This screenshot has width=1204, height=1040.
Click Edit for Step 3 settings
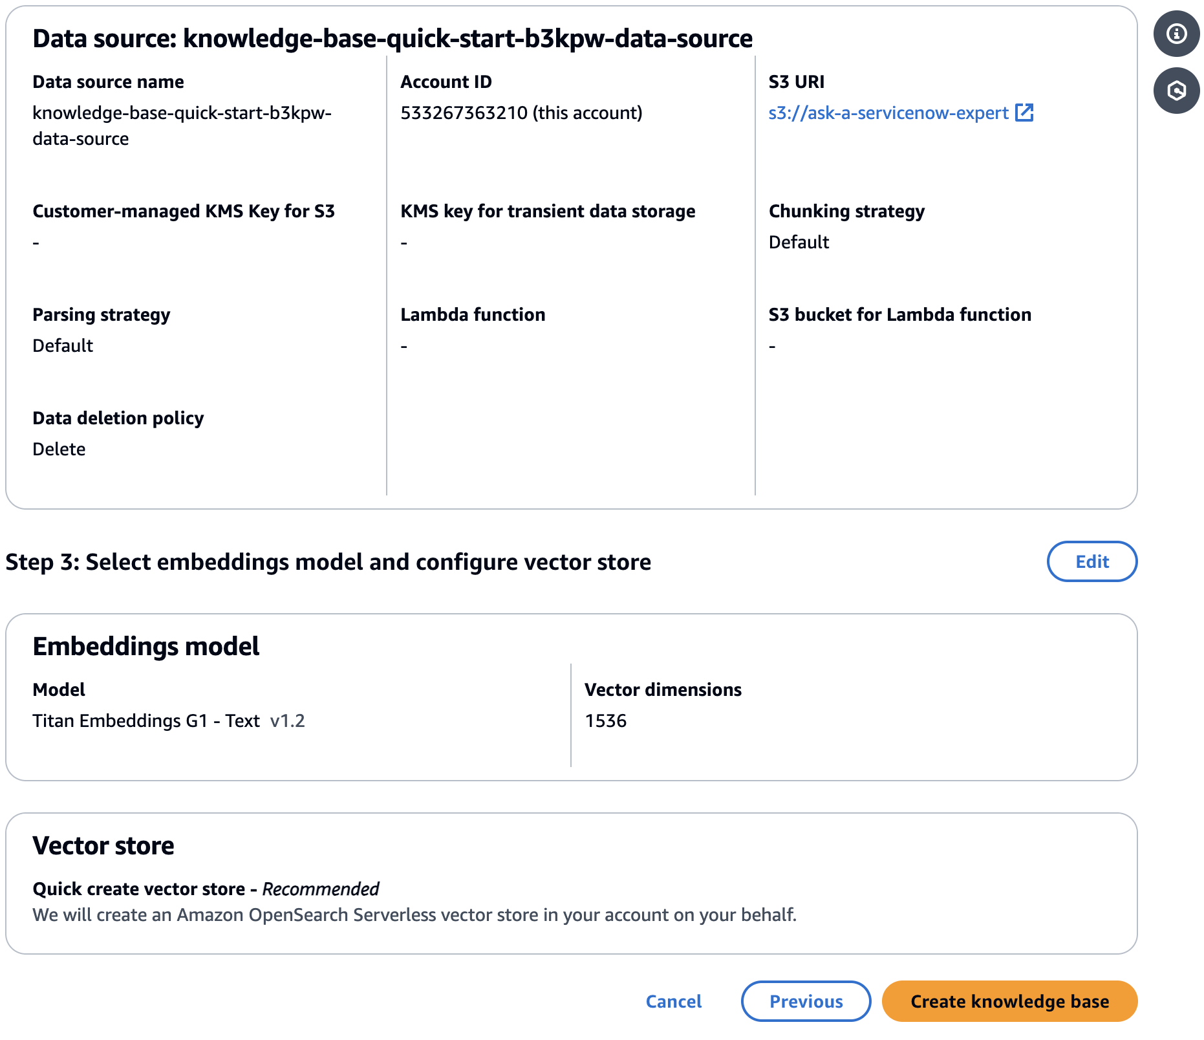[1091, 561]
